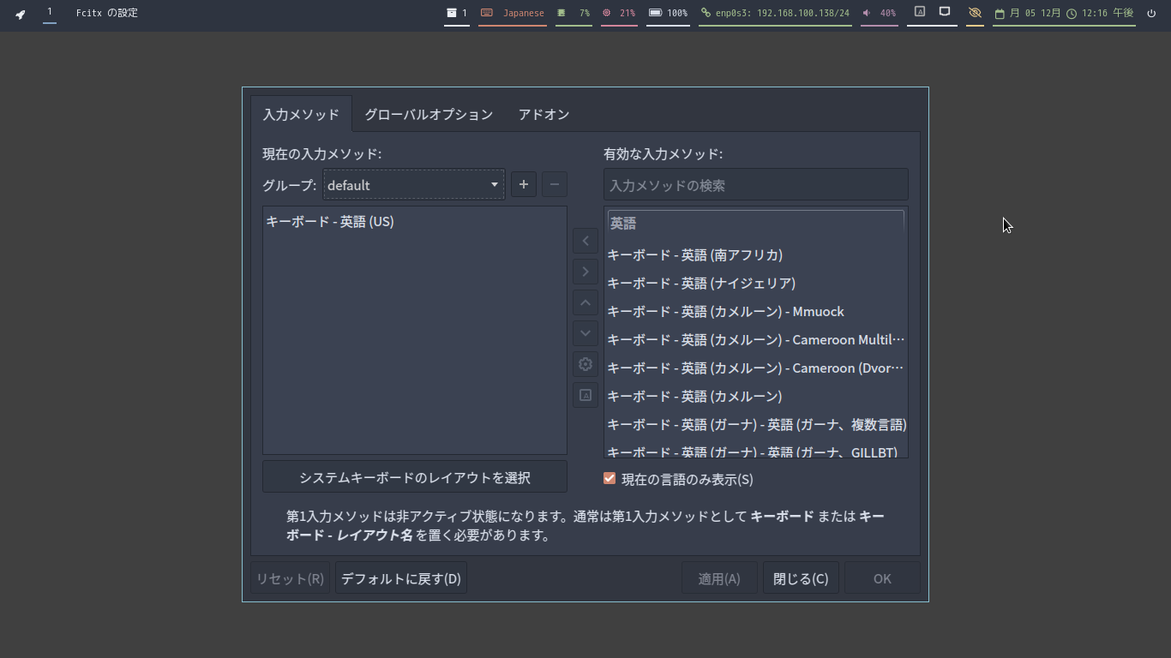This screenshot has width=1171, height=658.
Task: Click the window count indicator
Action: [x=457, y=13]
